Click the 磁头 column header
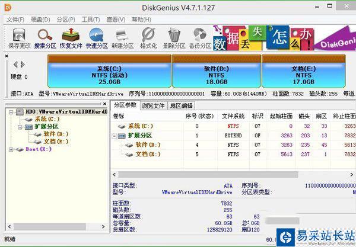This screenshot has height=247, width=356. [x=304, y=116]
